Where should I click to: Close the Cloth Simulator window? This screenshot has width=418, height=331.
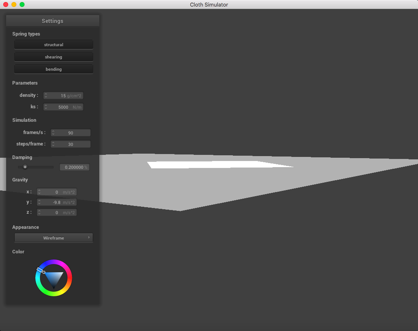pos(6,4)
